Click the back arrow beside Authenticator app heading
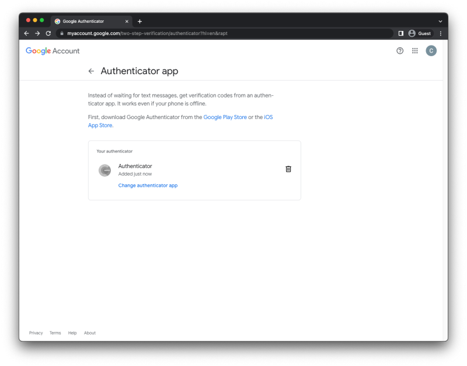This screenshot has height=366, width=467. [x=91, y=71]
